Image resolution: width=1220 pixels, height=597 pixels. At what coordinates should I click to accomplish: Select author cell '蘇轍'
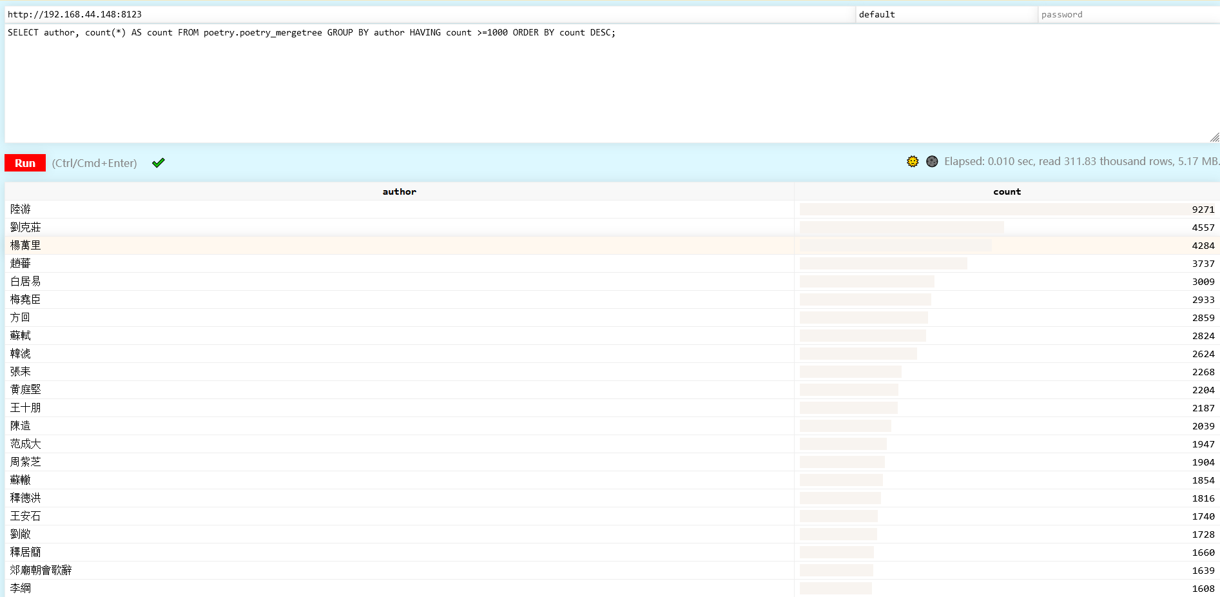click(400, 480)
